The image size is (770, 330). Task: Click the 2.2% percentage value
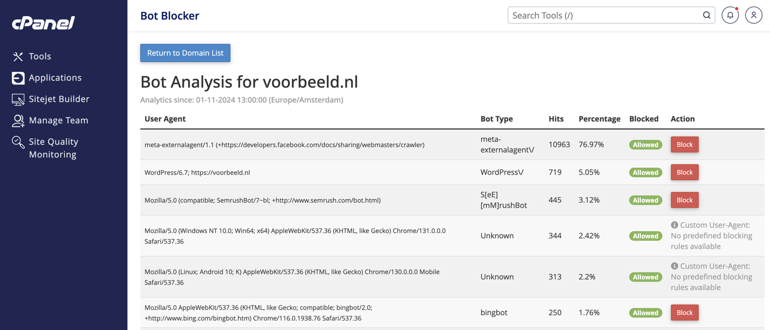click(x=587, y=277)
